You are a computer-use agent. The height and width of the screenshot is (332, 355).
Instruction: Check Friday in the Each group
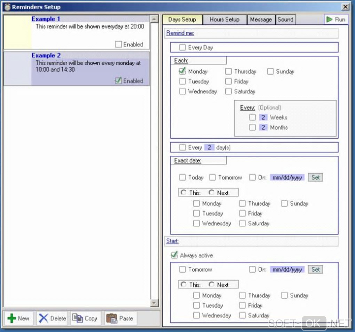pyautogui.click(x=228, y=82)
